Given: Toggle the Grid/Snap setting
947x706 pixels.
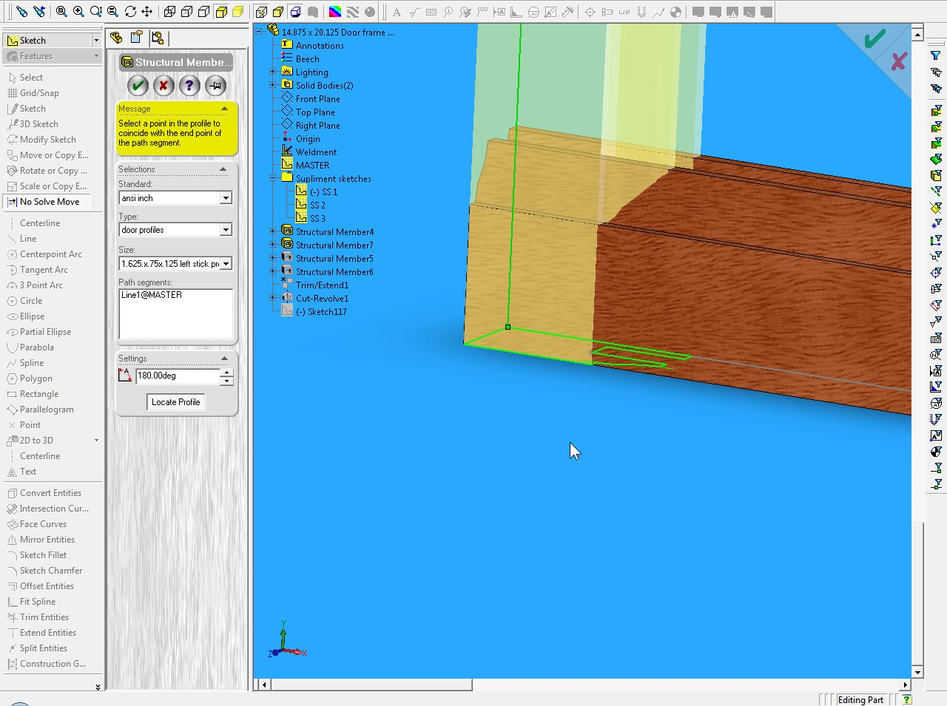Looking at the screenshot, I should click(x=38, y=93).
